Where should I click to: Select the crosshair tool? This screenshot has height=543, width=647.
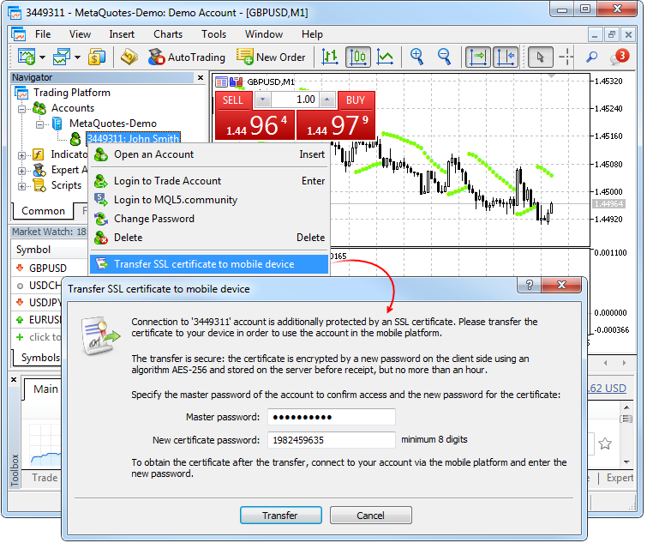[x=566, y=57]
